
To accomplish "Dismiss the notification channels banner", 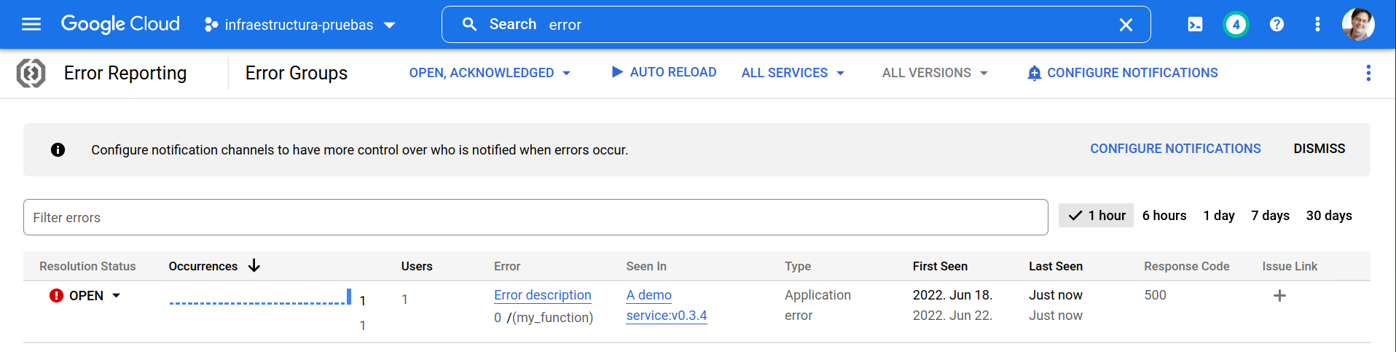I will (1319, 149).
